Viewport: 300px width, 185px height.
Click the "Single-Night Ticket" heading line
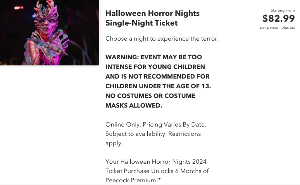click(x=141, y=23)
